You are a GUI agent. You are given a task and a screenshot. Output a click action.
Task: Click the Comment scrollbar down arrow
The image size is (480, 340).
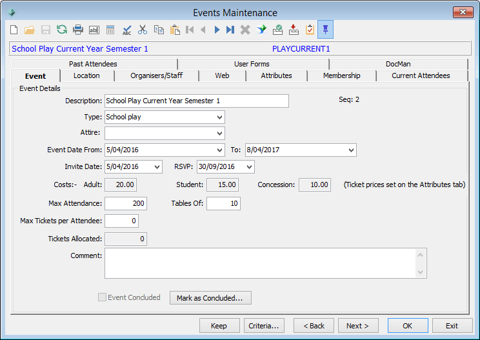click(420, 272)
